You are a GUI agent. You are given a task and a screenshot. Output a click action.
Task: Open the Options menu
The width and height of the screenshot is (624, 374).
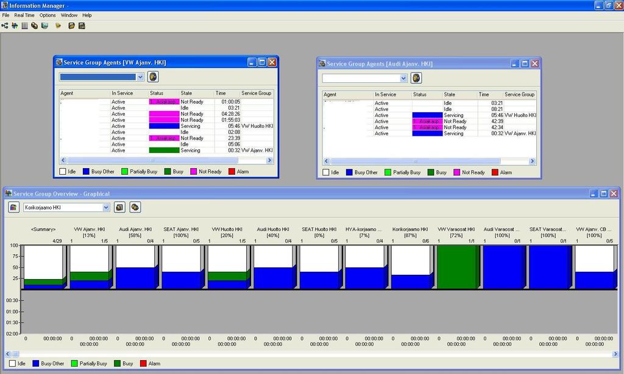tap(48, 15)
